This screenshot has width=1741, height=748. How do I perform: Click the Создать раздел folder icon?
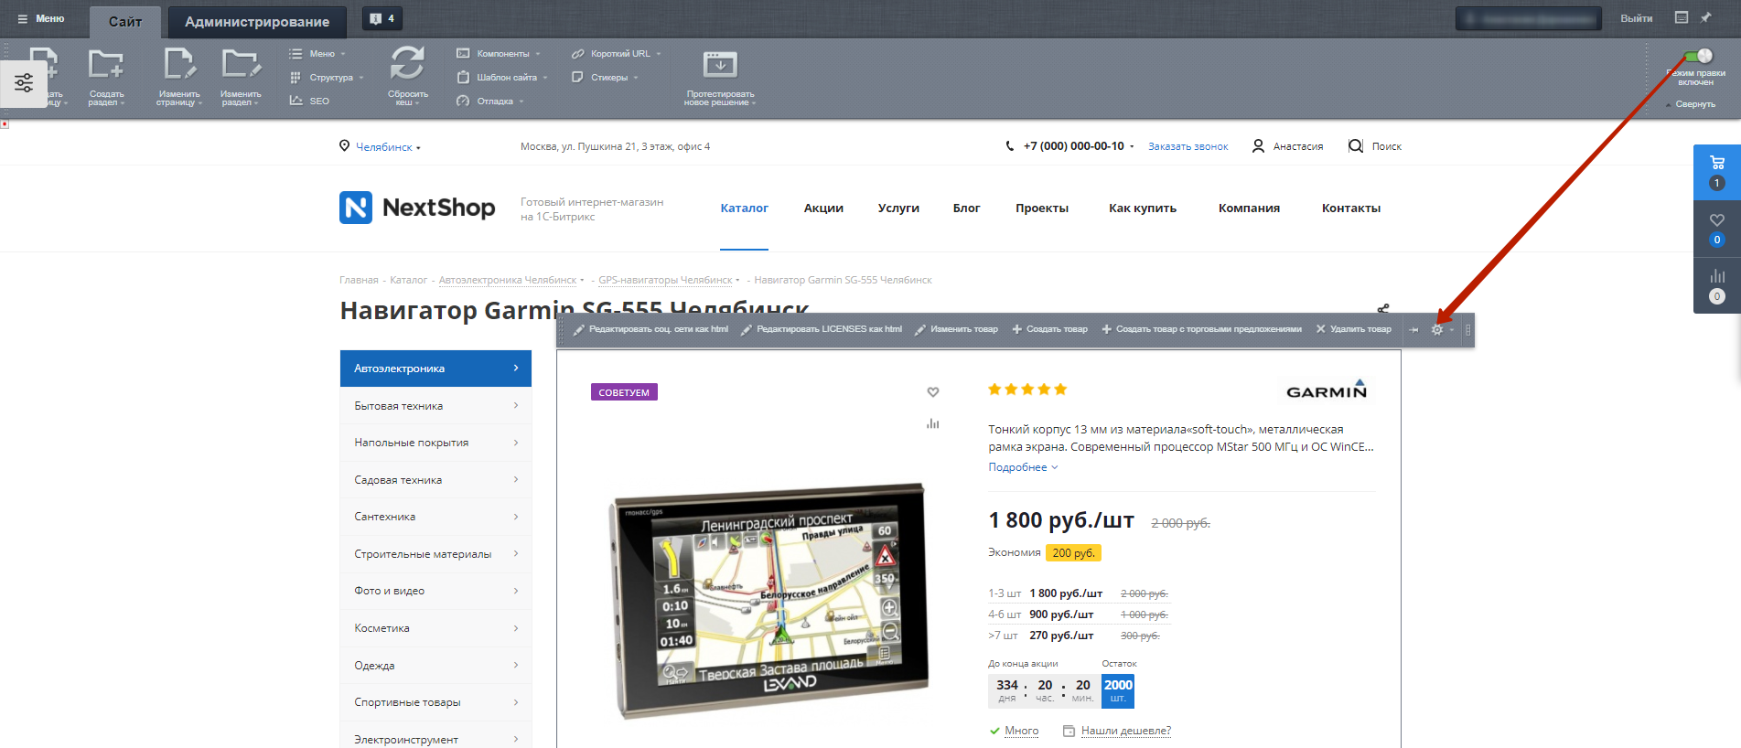click(106, 66)
